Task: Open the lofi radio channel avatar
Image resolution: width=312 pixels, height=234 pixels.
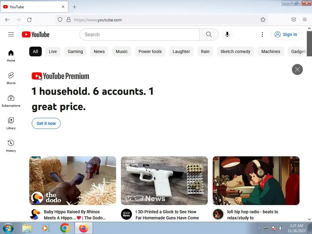Action: [218, 214]
